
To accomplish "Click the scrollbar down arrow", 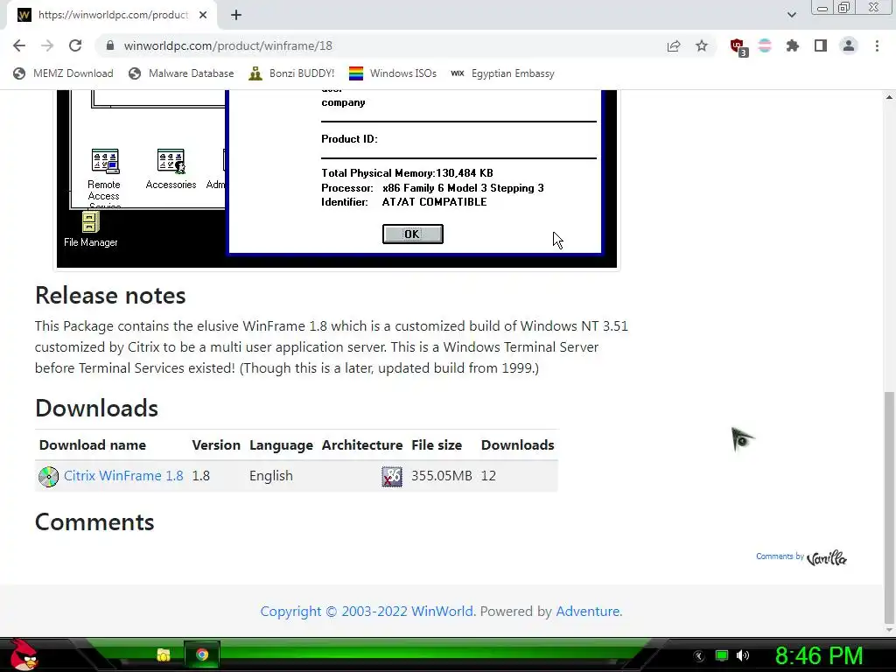I will [889, 630].
